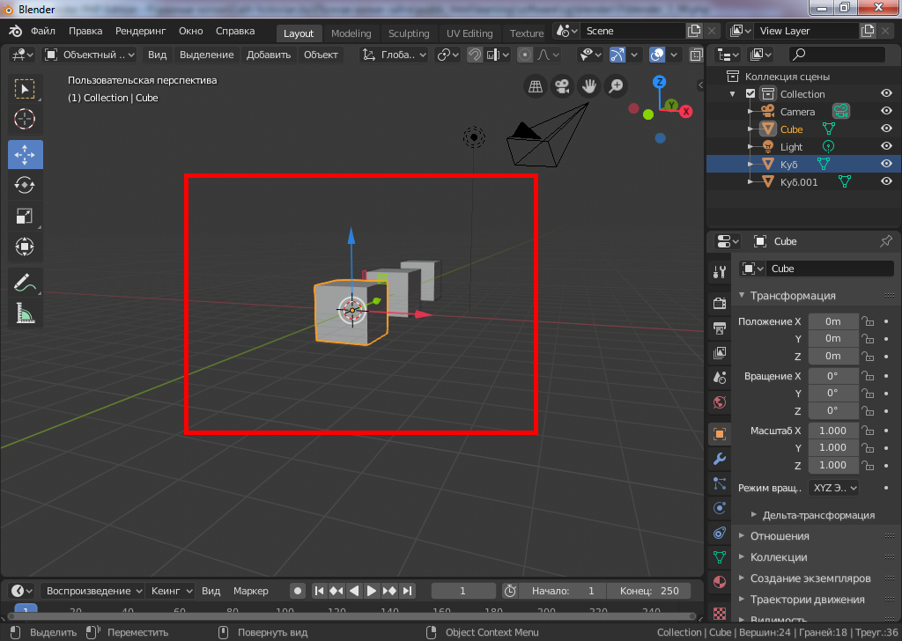
Task: Open the Рендеринг menu
Action: point(140,31)
